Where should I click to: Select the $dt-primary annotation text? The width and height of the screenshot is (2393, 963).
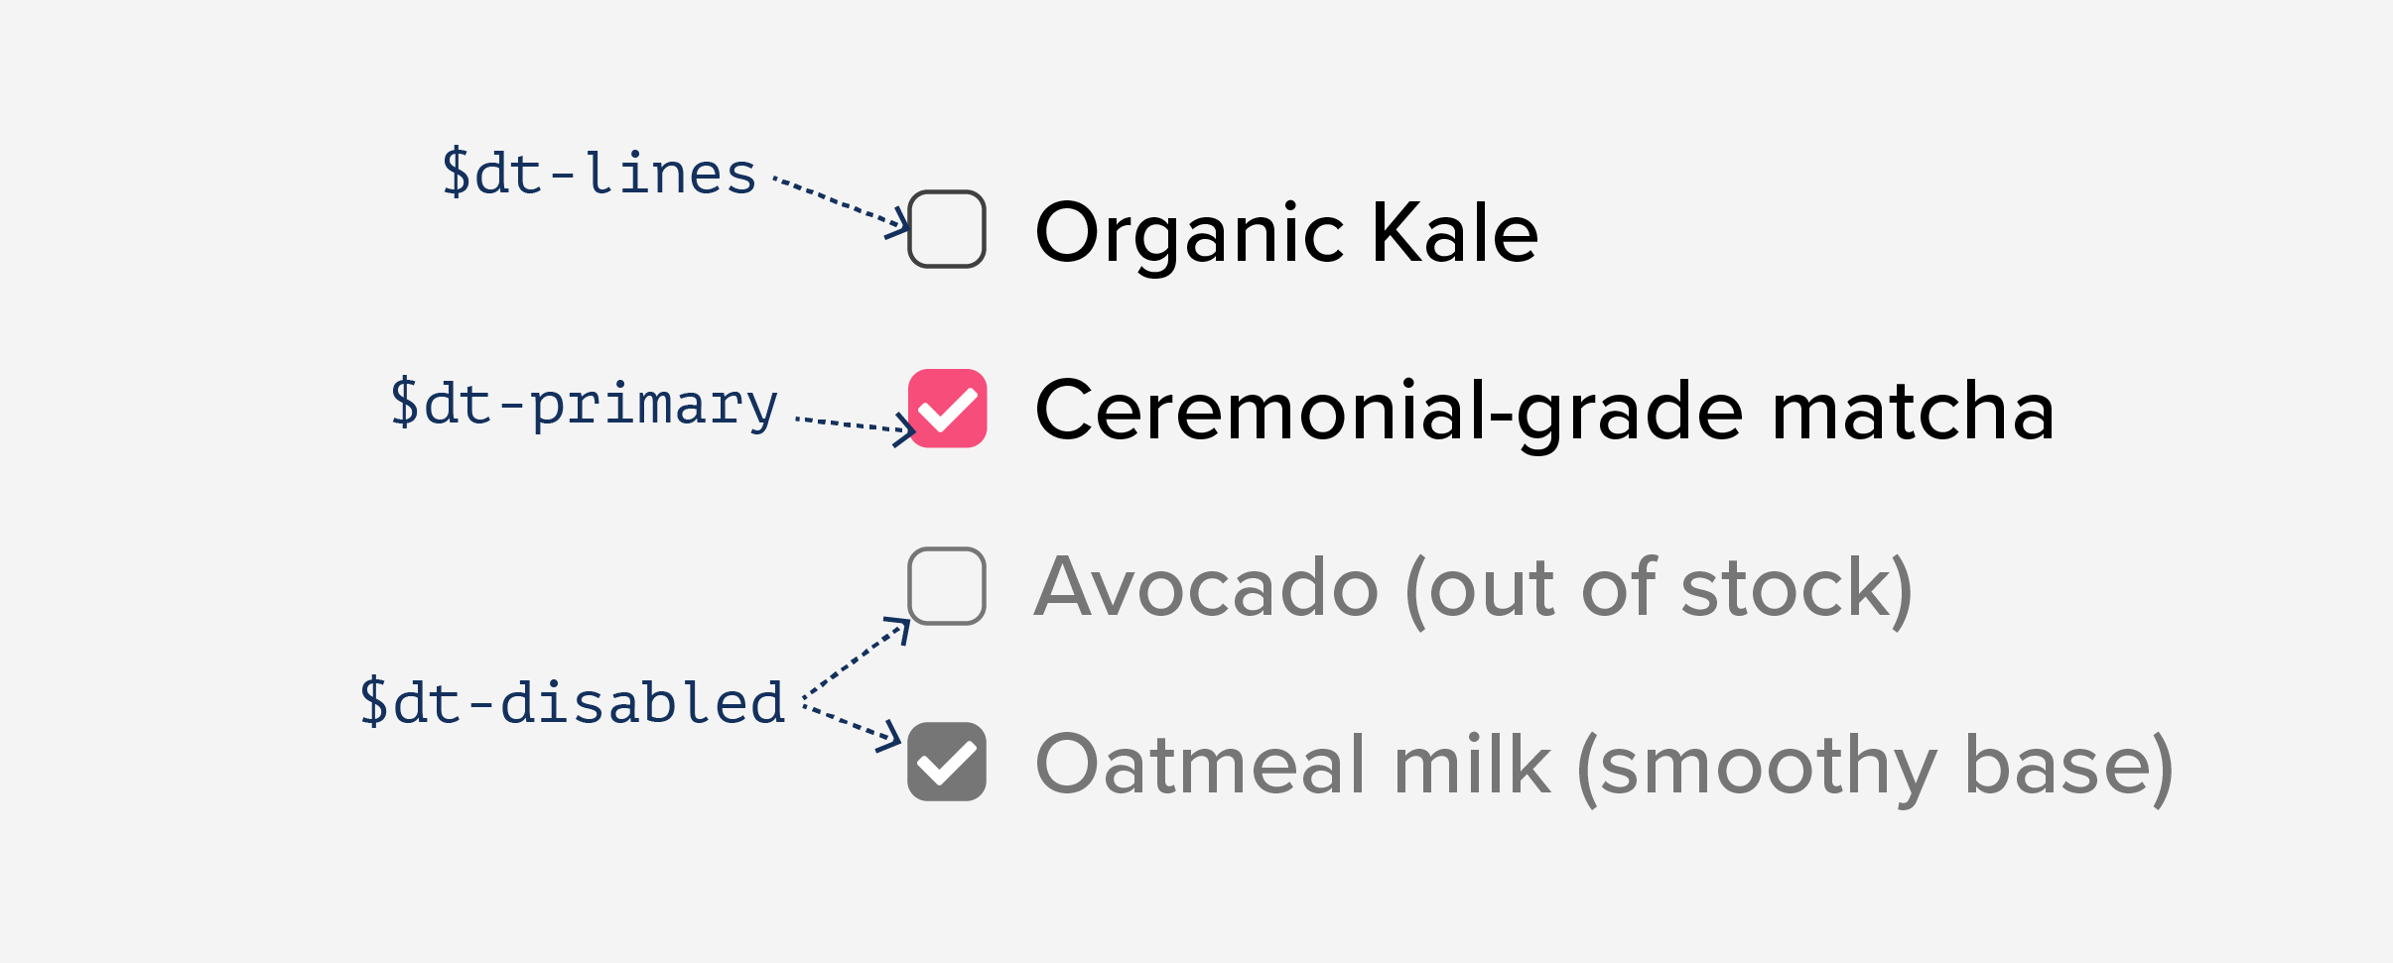coord(584,403)
